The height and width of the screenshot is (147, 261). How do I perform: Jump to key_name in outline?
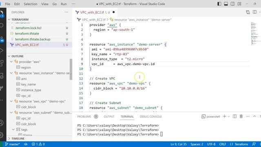(28, 85)
